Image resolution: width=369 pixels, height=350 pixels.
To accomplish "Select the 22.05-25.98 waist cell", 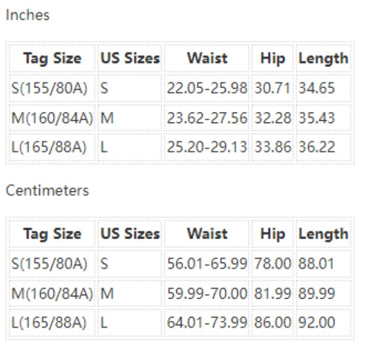I will pyautogui.click(x=207, y=89).
